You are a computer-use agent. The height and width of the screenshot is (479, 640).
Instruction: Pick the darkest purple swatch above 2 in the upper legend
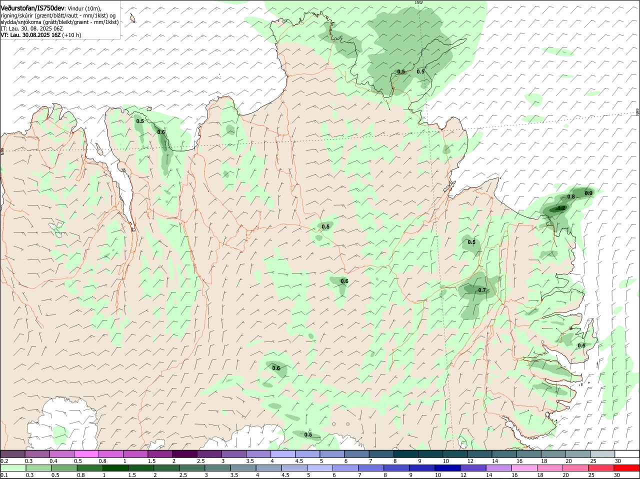184,453
